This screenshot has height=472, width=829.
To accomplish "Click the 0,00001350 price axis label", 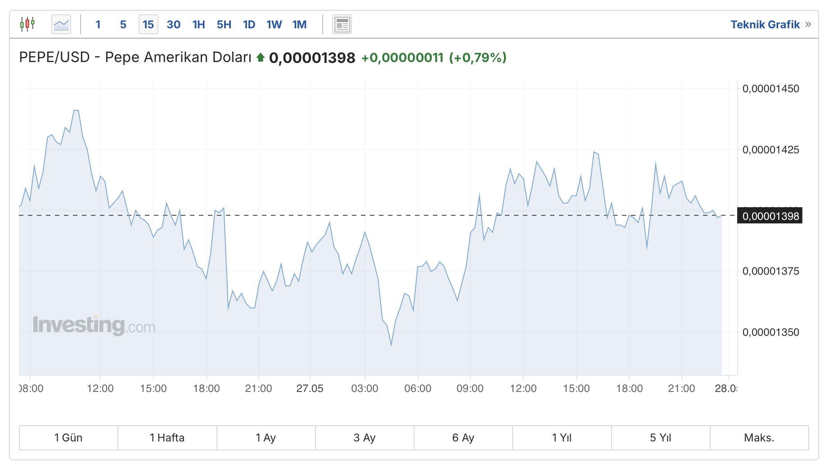I will click(x=770, y=332).
